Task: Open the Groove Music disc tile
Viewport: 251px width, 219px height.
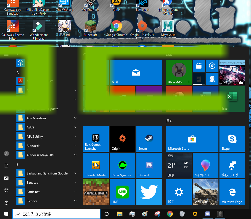Action: coord(212,66)
